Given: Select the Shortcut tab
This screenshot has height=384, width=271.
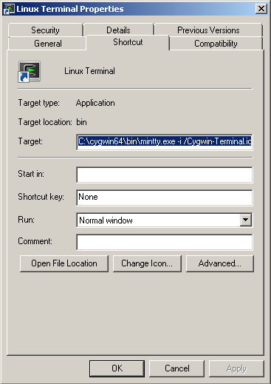Looking at the screenshot, I should pyautogui.click(x=128, y=42).
